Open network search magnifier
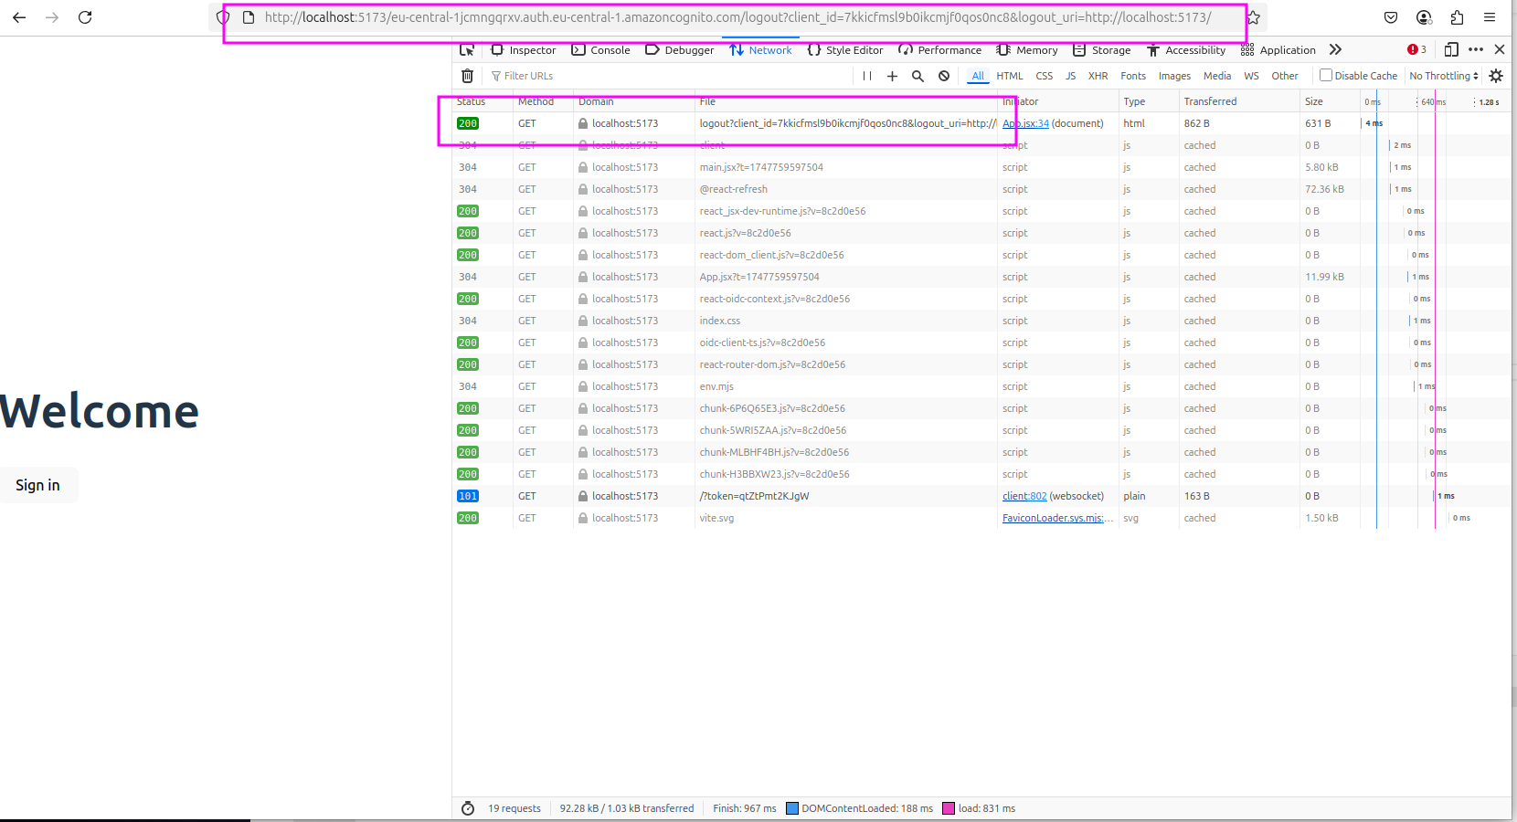The height and width of the screenshot is (822, 1517). point(918,76)
